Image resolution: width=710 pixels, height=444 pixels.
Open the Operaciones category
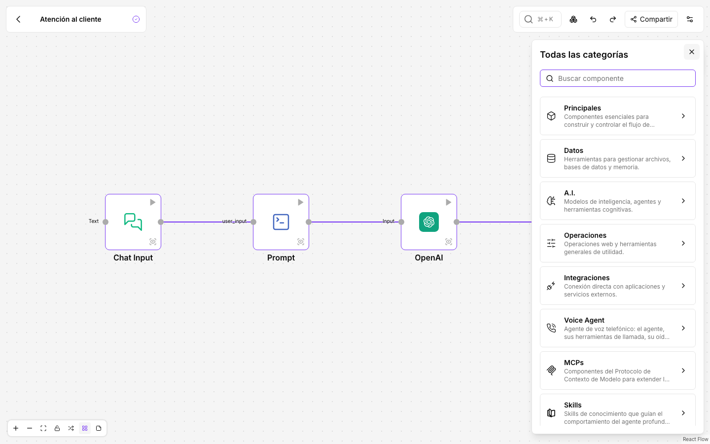(x=617, y=243)
